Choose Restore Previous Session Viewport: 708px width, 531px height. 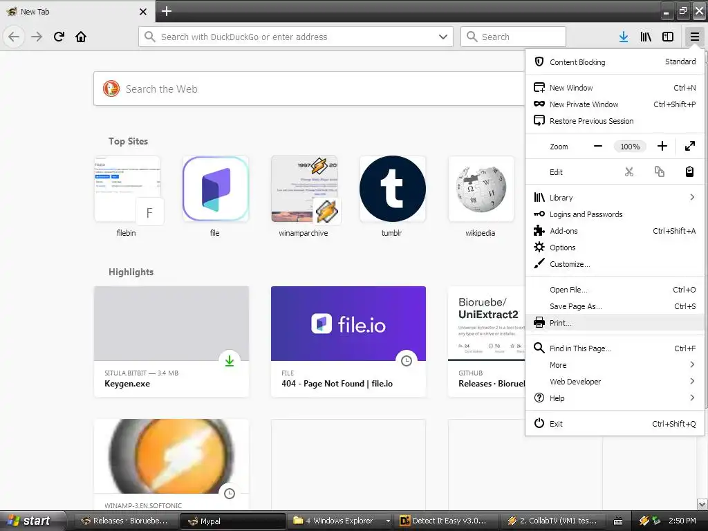[615, 121]
